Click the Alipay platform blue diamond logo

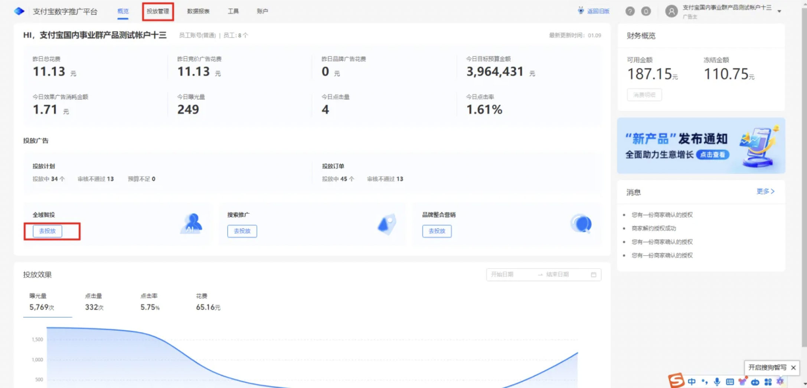(19, 11)
